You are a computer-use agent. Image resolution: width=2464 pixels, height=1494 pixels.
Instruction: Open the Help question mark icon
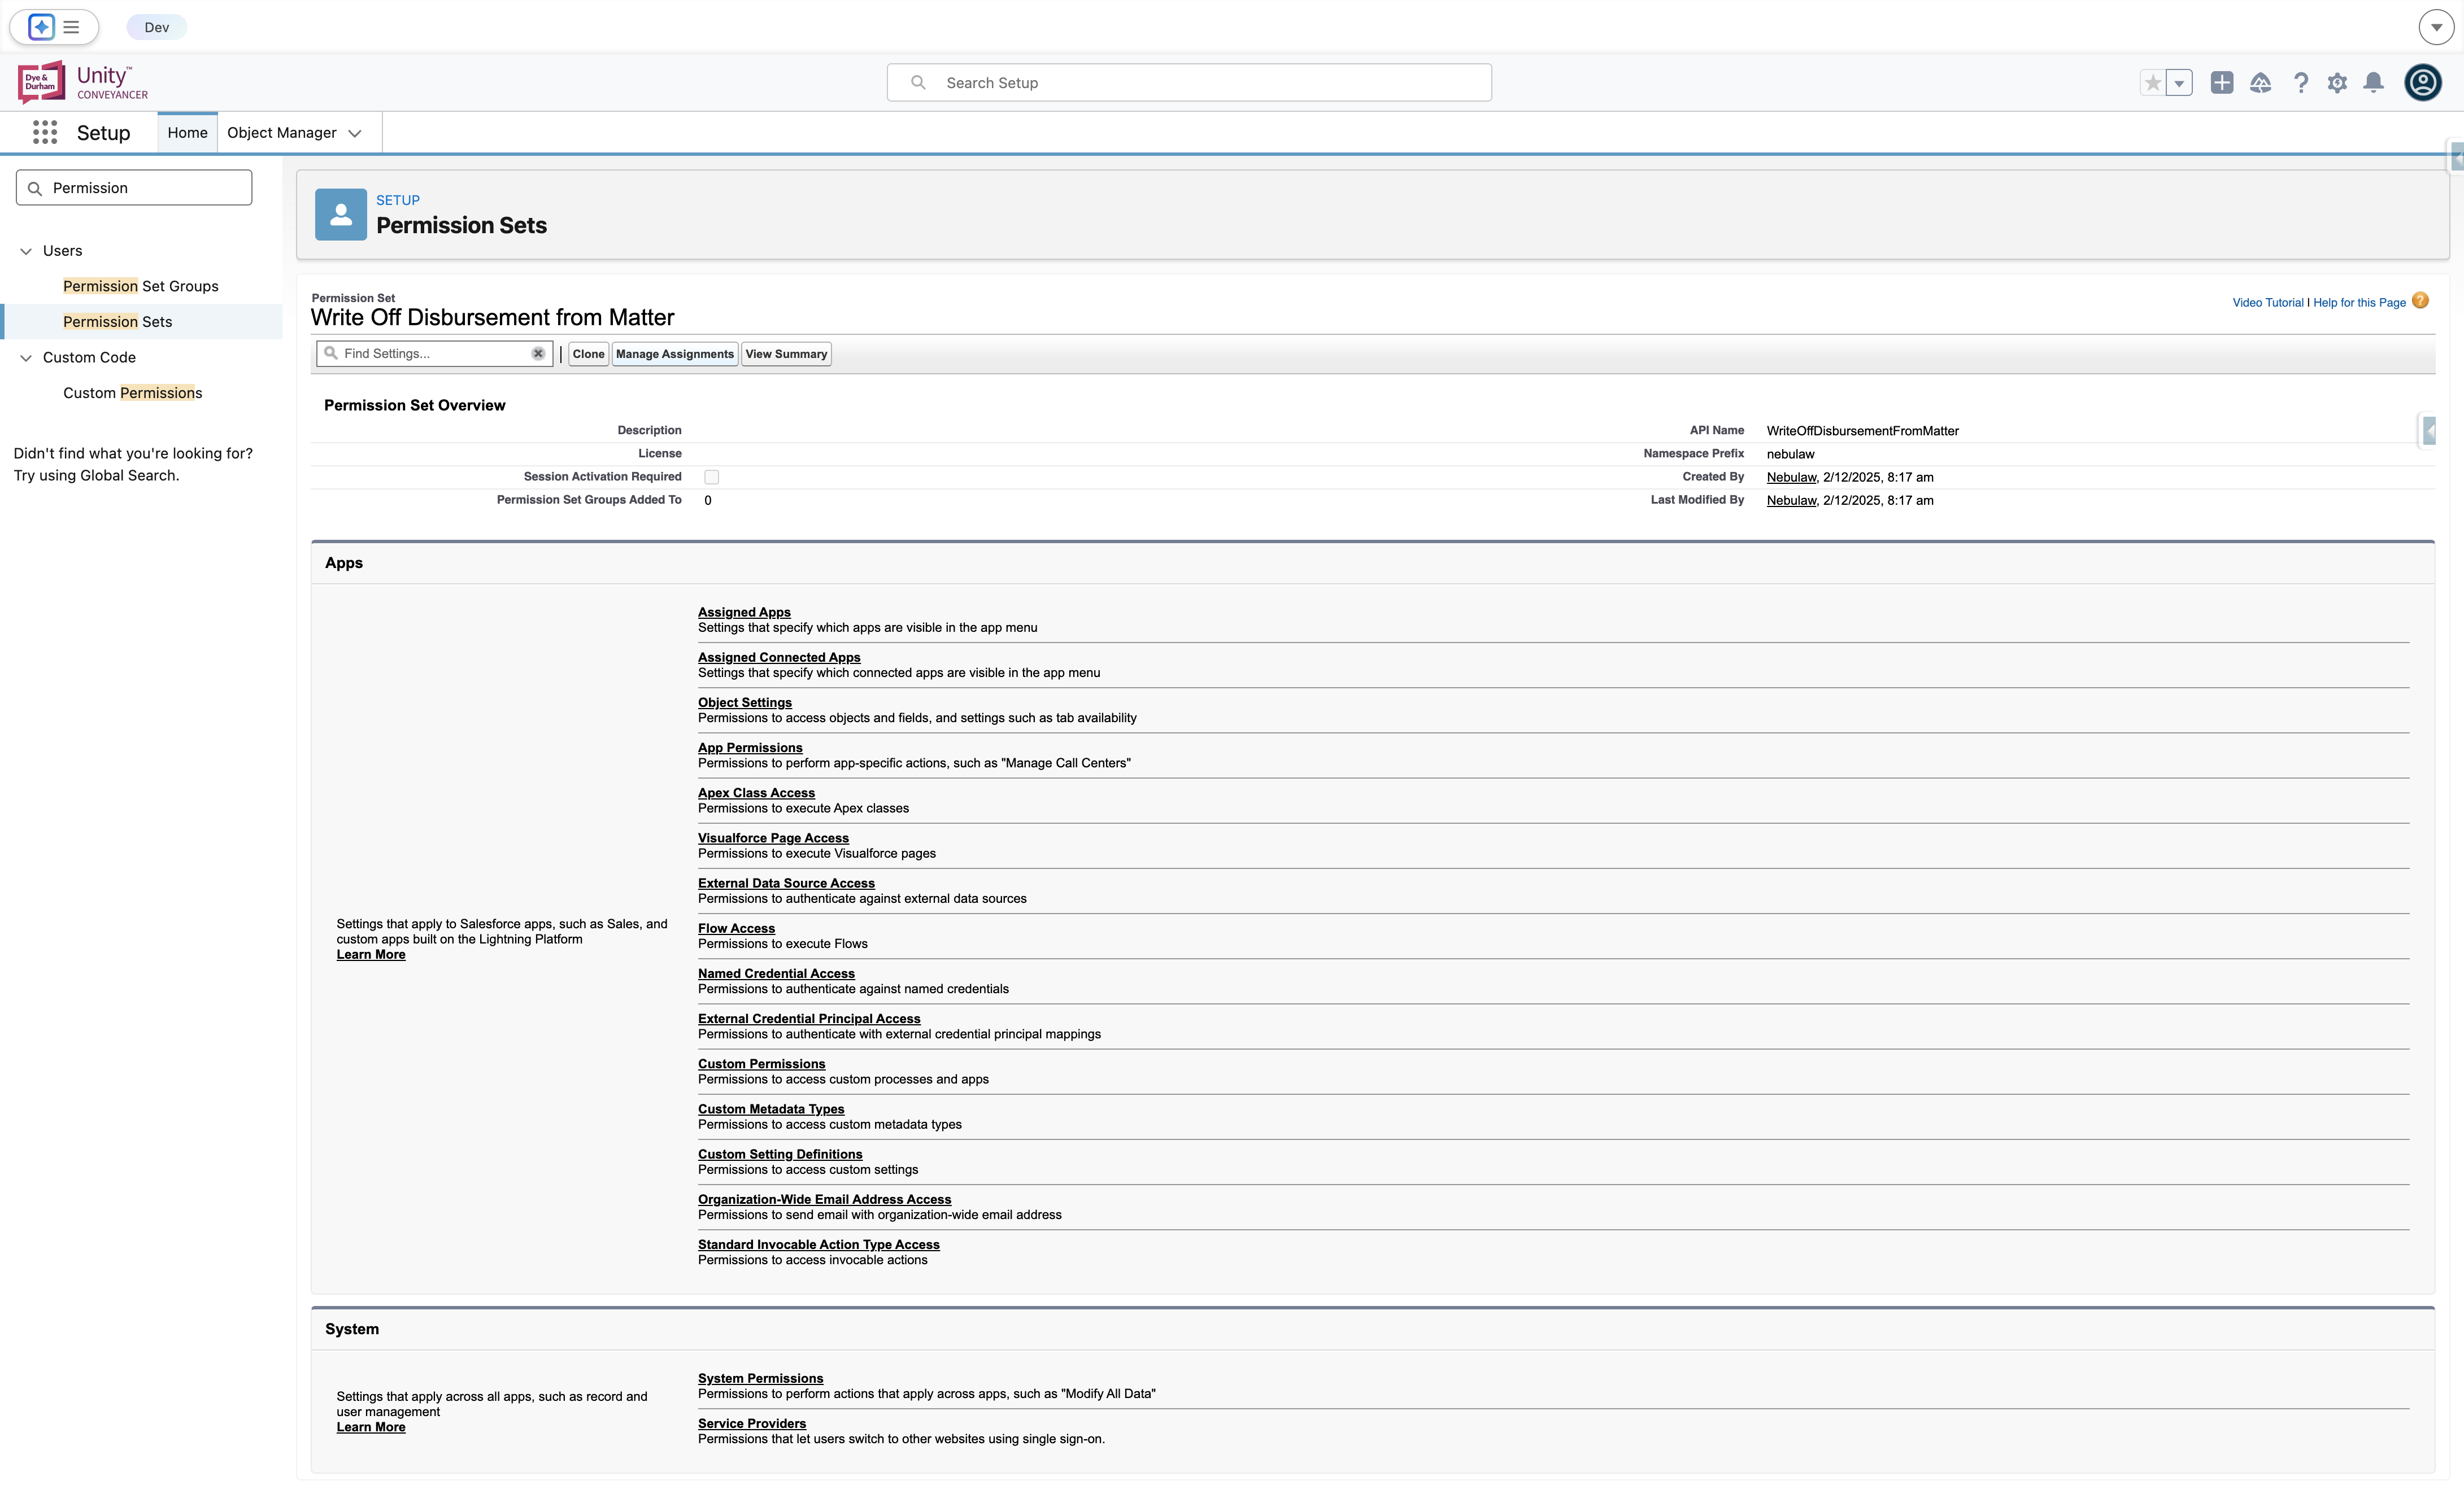2300,83
